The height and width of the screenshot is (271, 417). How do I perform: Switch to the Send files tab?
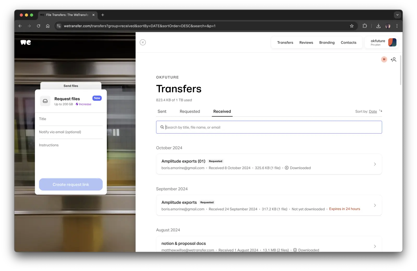71,86
